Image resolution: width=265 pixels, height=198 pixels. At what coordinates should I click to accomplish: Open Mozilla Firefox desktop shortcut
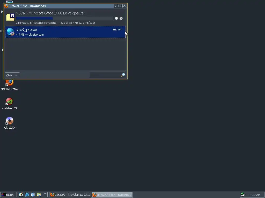(10, 83)
